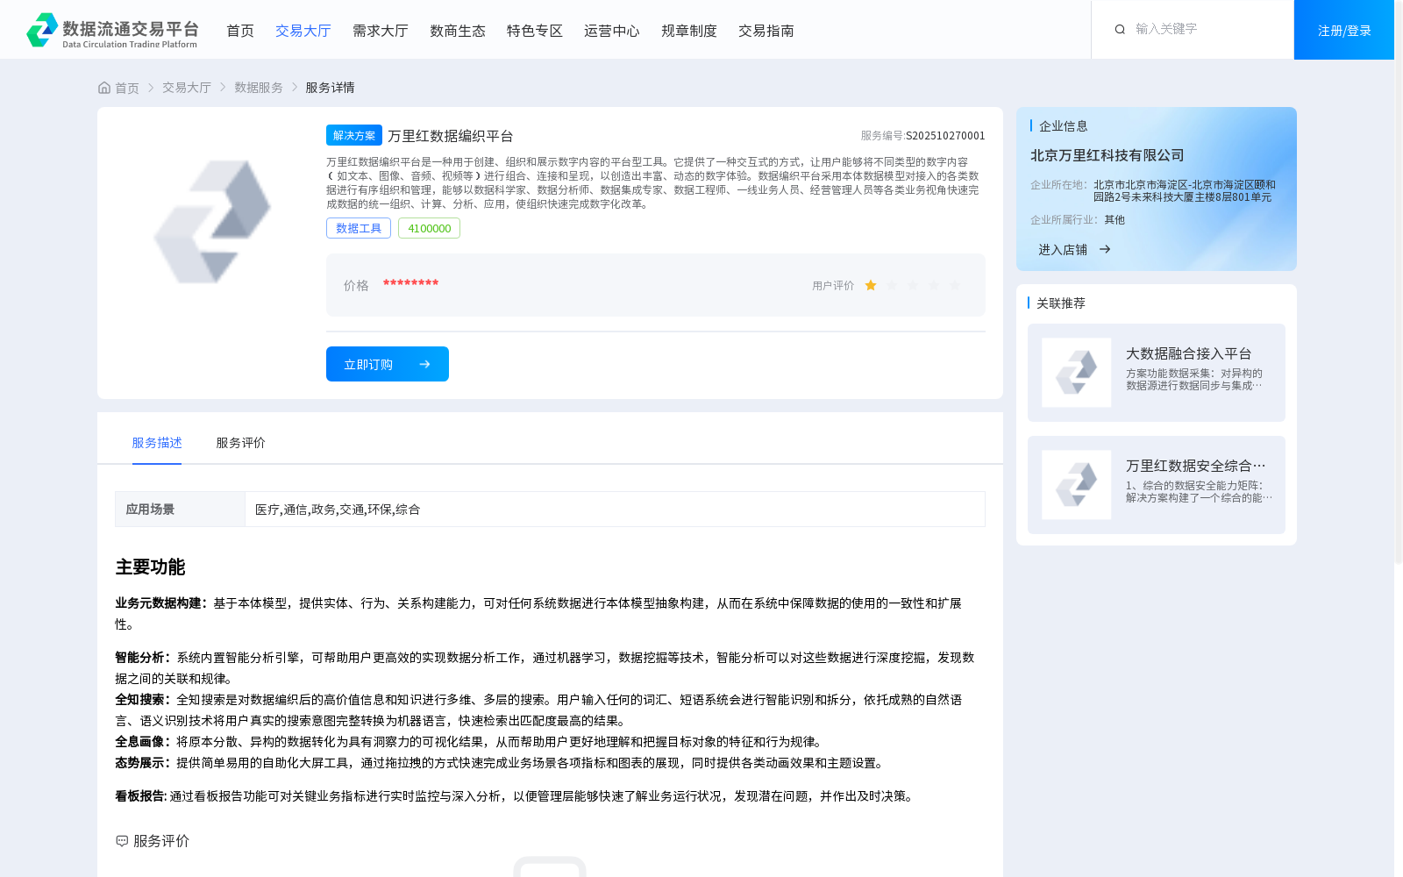Click the platform logo icon

pyautogui.click(x=42, y=30)
